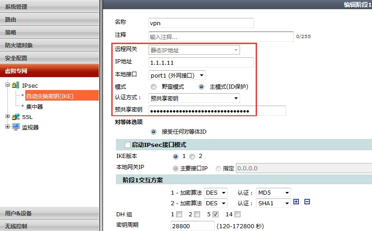Add a proposal with the plus icon
Image resolution: width=372 pixels, height=231 pixels.
296,202
